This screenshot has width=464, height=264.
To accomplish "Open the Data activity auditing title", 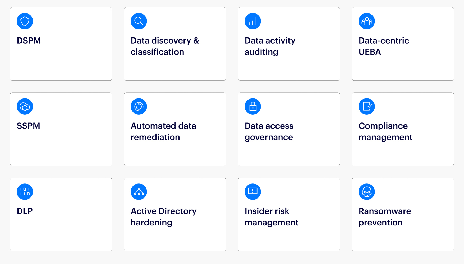I will (x=270, y=46).
